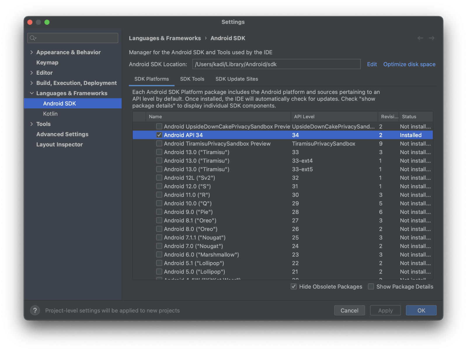Click Edit link for SDK location

pyautogui.click(x=372, y=64)
